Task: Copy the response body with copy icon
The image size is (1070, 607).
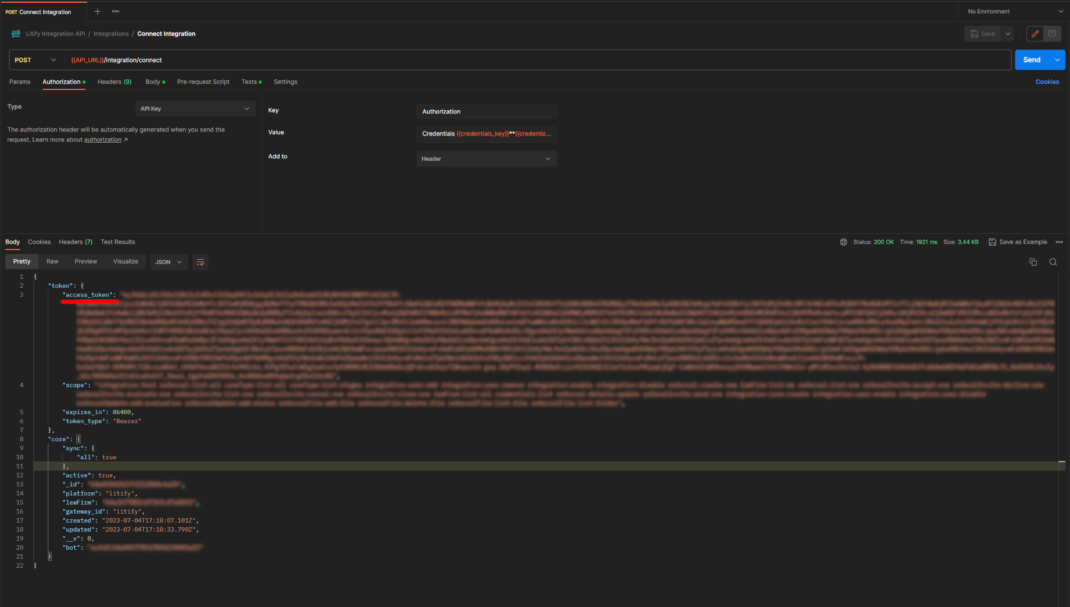Action: coord(1033,262)
